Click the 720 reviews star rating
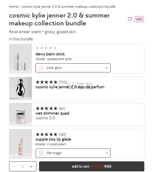Image resolution: width=159 pixels, height=172 pixels. pyautogui.click(x=51, y=82)
